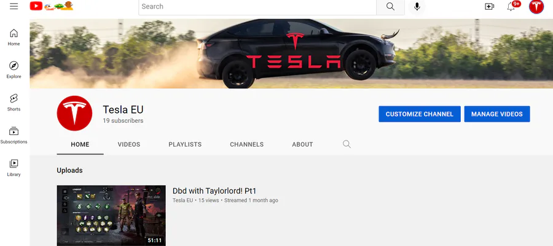The image size is (553, 246).
Task: Start voice search with microphone
Action: tap(417, 7)
